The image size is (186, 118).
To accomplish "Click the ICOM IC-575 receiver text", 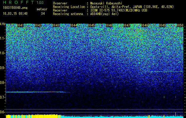I will tap(119, 10).
